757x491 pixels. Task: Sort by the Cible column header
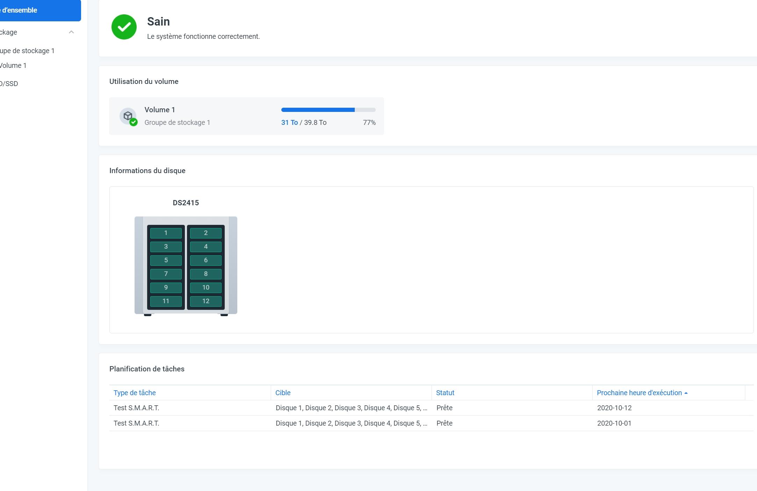coord(283,393)
